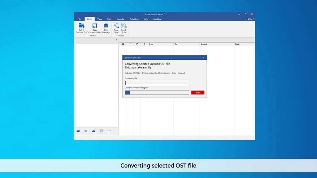Image resolution: width=317 pixels, height=178 pixels.
Task: Open the Calendar ribbon tab
Action: pyautogui.click(x=120, y=19)
